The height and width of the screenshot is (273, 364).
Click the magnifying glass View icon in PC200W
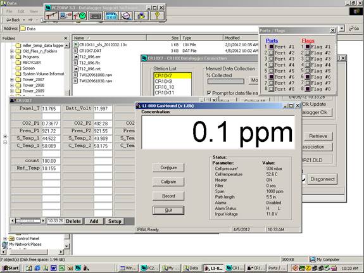(x=126, y=16)
